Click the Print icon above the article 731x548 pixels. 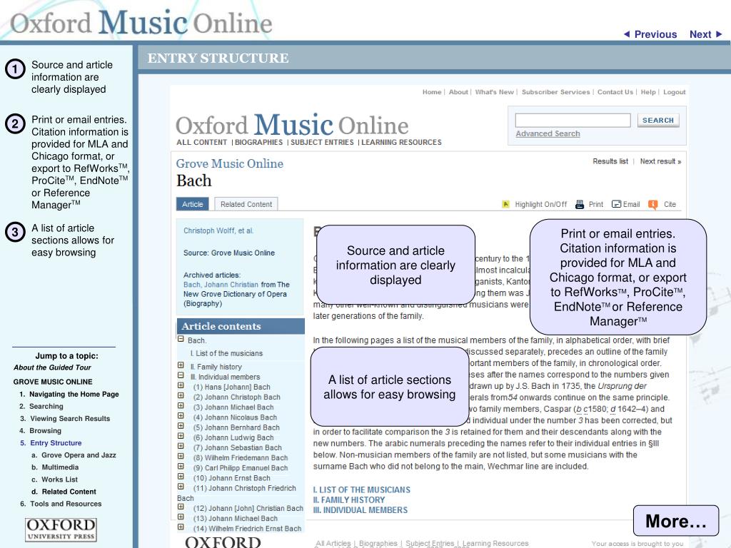[580, 204]
